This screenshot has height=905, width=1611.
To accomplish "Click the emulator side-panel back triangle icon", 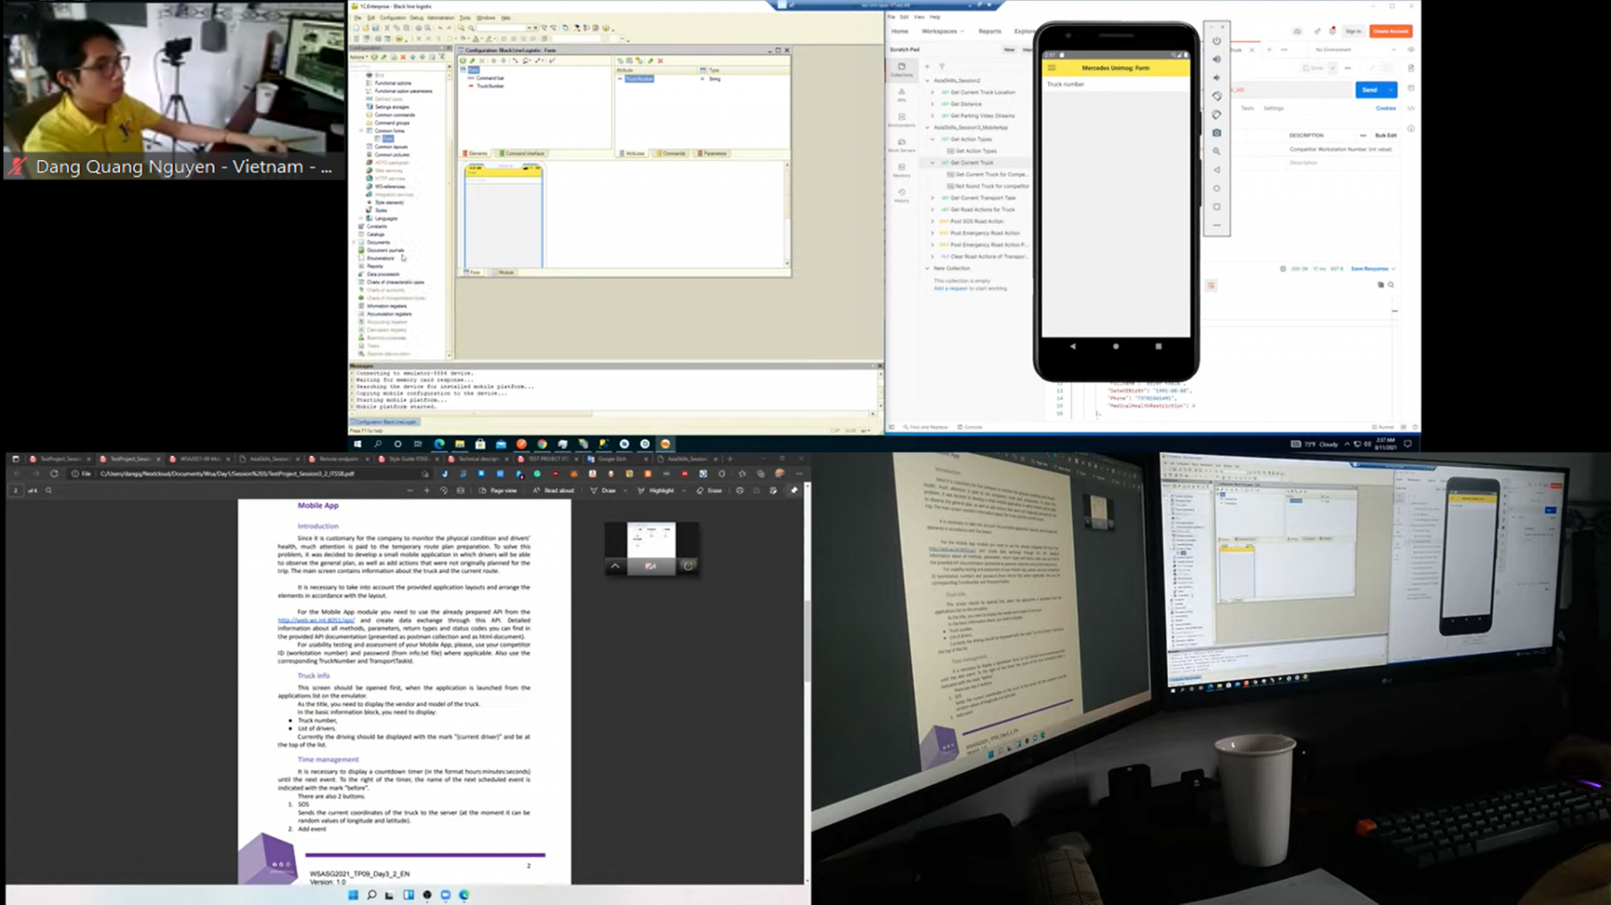I will click(x=1216, y=170).
